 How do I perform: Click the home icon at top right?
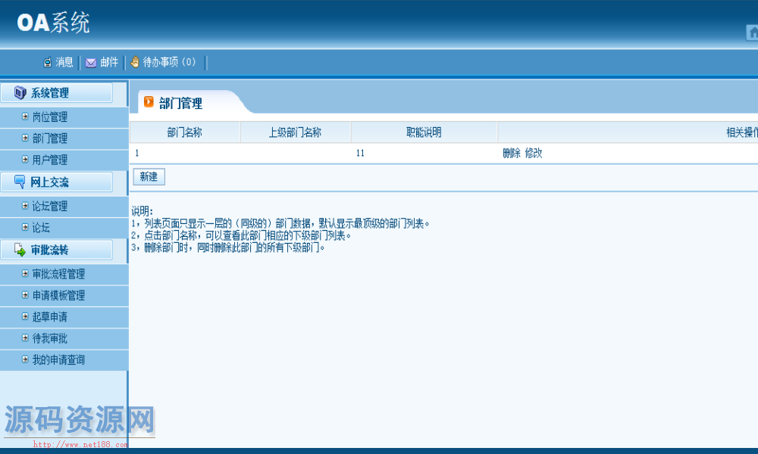pyautogui.click(x=752, y=33)
